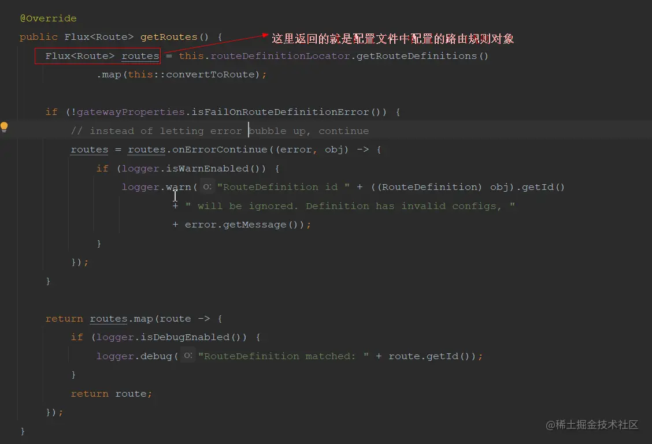The height and width of the screenshot is (444, 652).
Task: Click gatewayProperties in the if condition
Action: pos(131,112)
